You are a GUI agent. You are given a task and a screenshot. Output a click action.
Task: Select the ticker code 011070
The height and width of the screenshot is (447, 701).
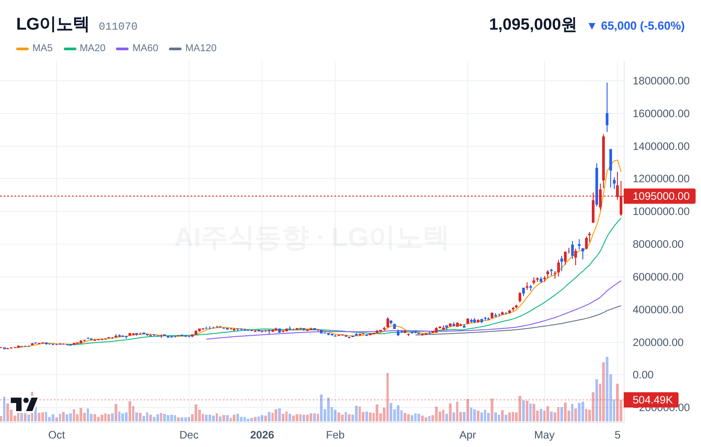(118, 26)
